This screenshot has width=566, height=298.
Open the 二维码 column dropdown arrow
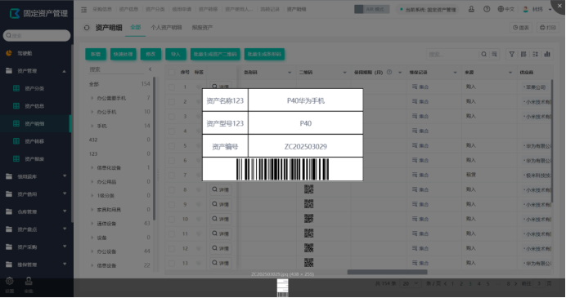pyautogui.click(x=344, y=73)
